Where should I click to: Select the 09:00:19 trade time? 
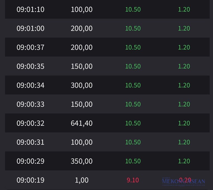click(30, 180)
